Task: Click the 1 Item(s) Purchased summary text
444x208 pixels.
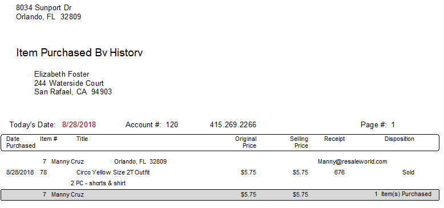Action: pyautogui.click(x=403, y=194)
